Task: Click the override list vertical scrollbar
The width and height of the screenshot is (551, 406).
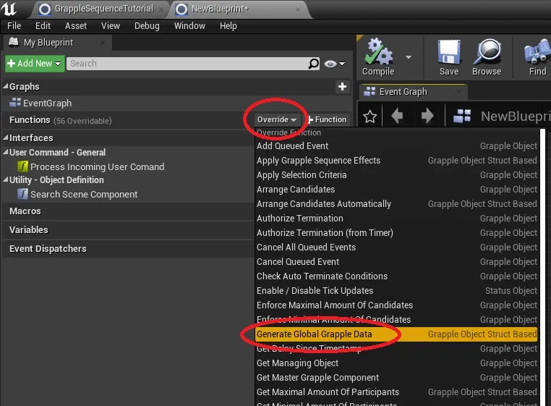Action: (543, 267)
